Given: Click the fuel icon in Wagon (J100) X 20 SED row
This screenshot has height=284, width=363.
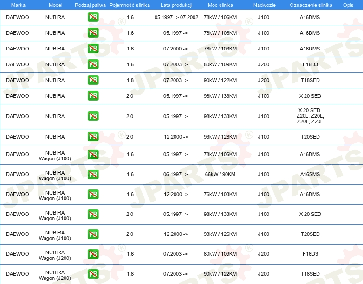Looking at the screenshot, I should tap(93, 214).
